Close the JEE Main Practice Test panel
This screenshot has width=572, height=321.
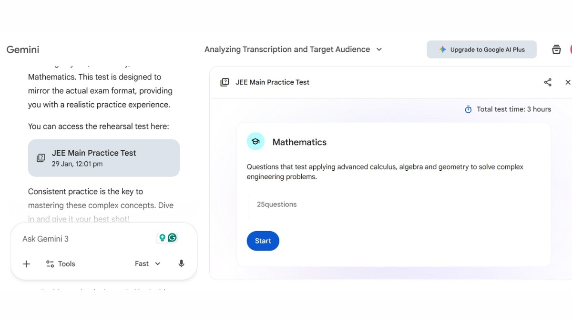(568, 82)
